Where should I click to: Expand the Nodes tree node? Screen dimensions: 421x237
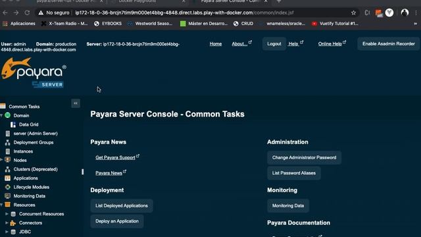[1, 160]
